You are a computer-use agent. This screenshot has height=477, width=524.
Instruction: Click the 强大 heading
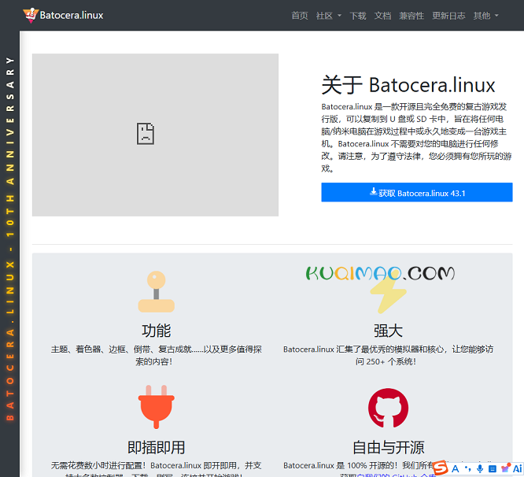(x=388, y=331)
